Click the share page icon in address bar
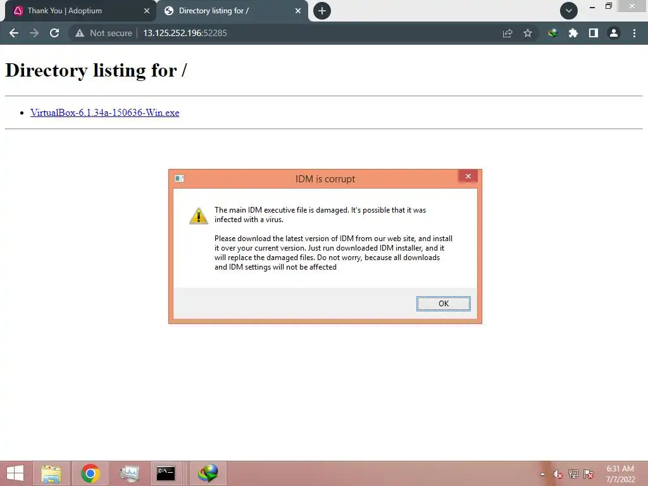The height and width of the screenshot is (486, 648). tap(508, 33)
